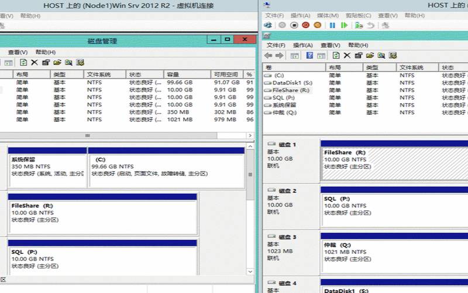Click the 91.07 GB free space cell
Image resolution: width=468 pixels, height=293 pixels.
[x=227, y=82]
